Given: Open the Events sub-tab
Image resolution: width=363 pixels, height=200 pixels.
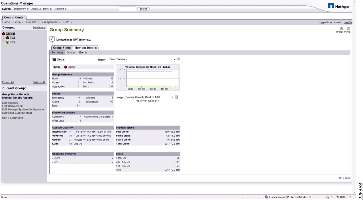Looking at the screenshot, I should (83, 53).
